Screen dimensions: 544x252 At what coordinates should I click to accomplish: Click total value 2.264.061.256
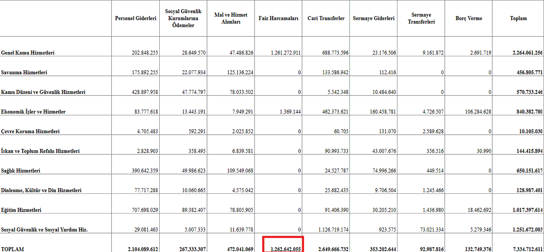[527, 53]
